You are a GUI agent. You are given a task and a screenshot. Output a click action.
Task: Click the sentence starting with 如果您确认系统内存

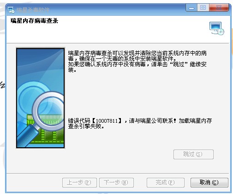137,67
